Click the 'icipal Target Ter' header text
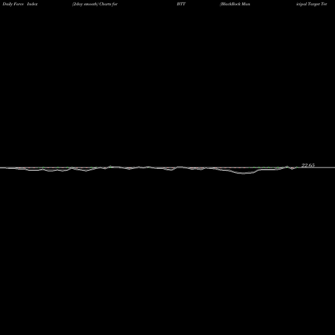The image size is (335, 335). (x=312, y=4)
